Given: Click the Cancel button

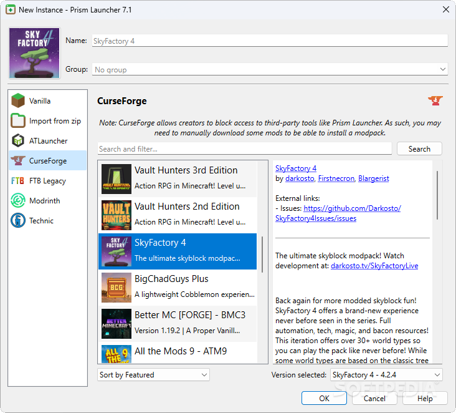Looking at the screenshot, I should 374,398.
